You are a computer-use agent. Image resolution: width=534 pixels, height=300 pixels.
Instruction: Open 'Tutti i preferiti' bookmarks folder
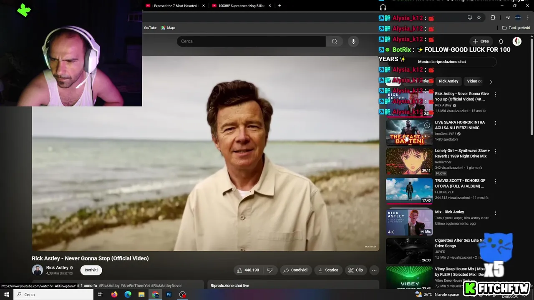point(516,28)
